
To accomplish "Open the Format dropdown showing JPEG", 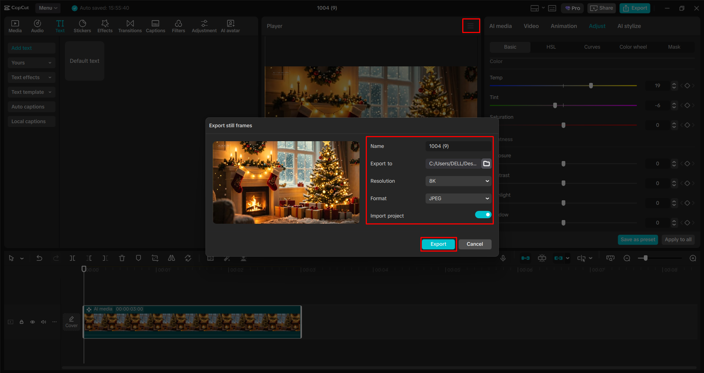I will pyautogui.click(x=458, y=198).
